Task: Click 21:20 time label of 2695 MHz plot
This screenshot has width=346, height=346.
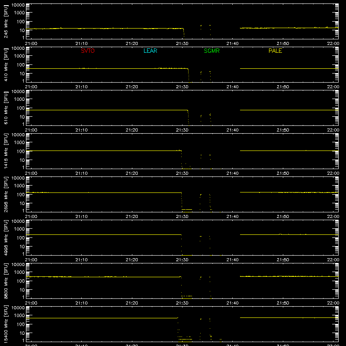Action: [132, 217]
